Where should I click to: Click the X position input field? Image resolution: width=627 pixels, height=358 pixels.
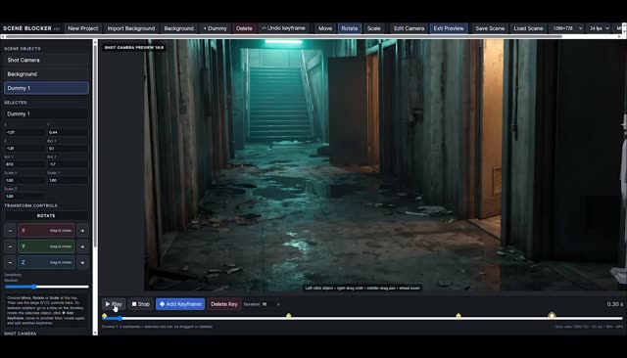24,132
